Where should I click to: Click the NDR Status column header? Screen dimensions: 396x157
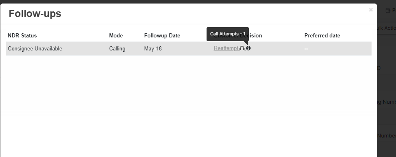coord(22,35)
